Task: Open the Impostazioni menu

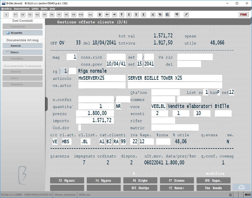Action: (x=22, y=9)
